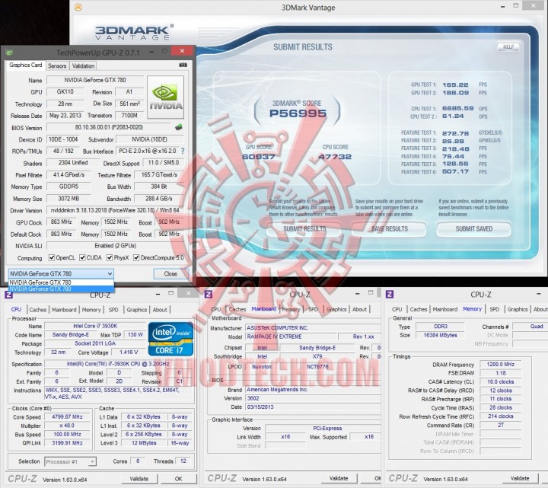Image resolution: width=548 pixels, height=488 pixels.
Task: Open Graphics tab in middle CPU-Z window
Action: coord(336,309)
